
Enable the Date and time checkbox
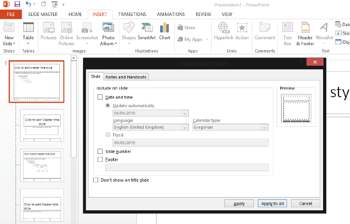click(100, 97)
